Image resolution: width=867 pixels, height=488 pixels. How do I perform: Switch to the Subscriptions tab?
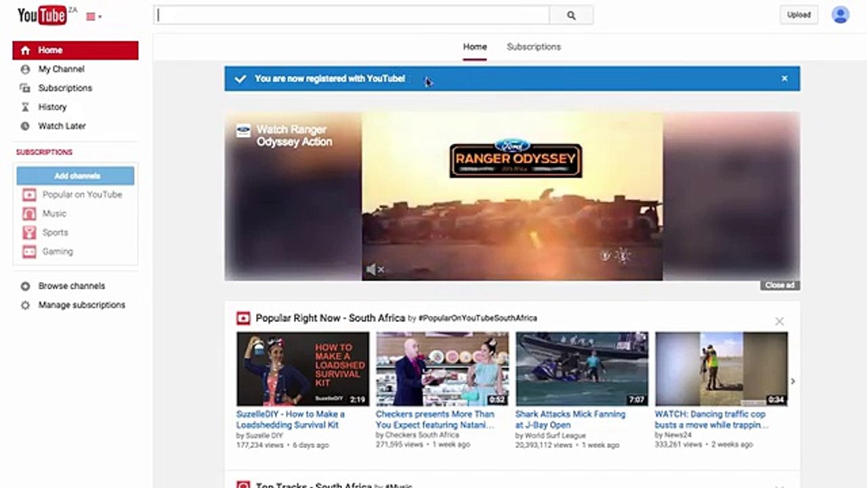coord(534,47)
